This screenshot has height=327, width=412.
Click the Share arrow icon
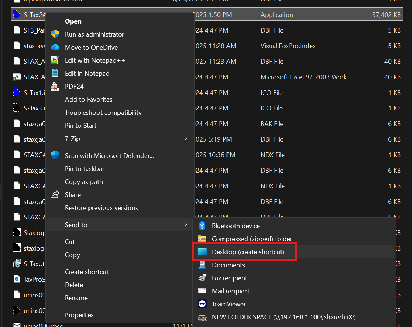55,195
